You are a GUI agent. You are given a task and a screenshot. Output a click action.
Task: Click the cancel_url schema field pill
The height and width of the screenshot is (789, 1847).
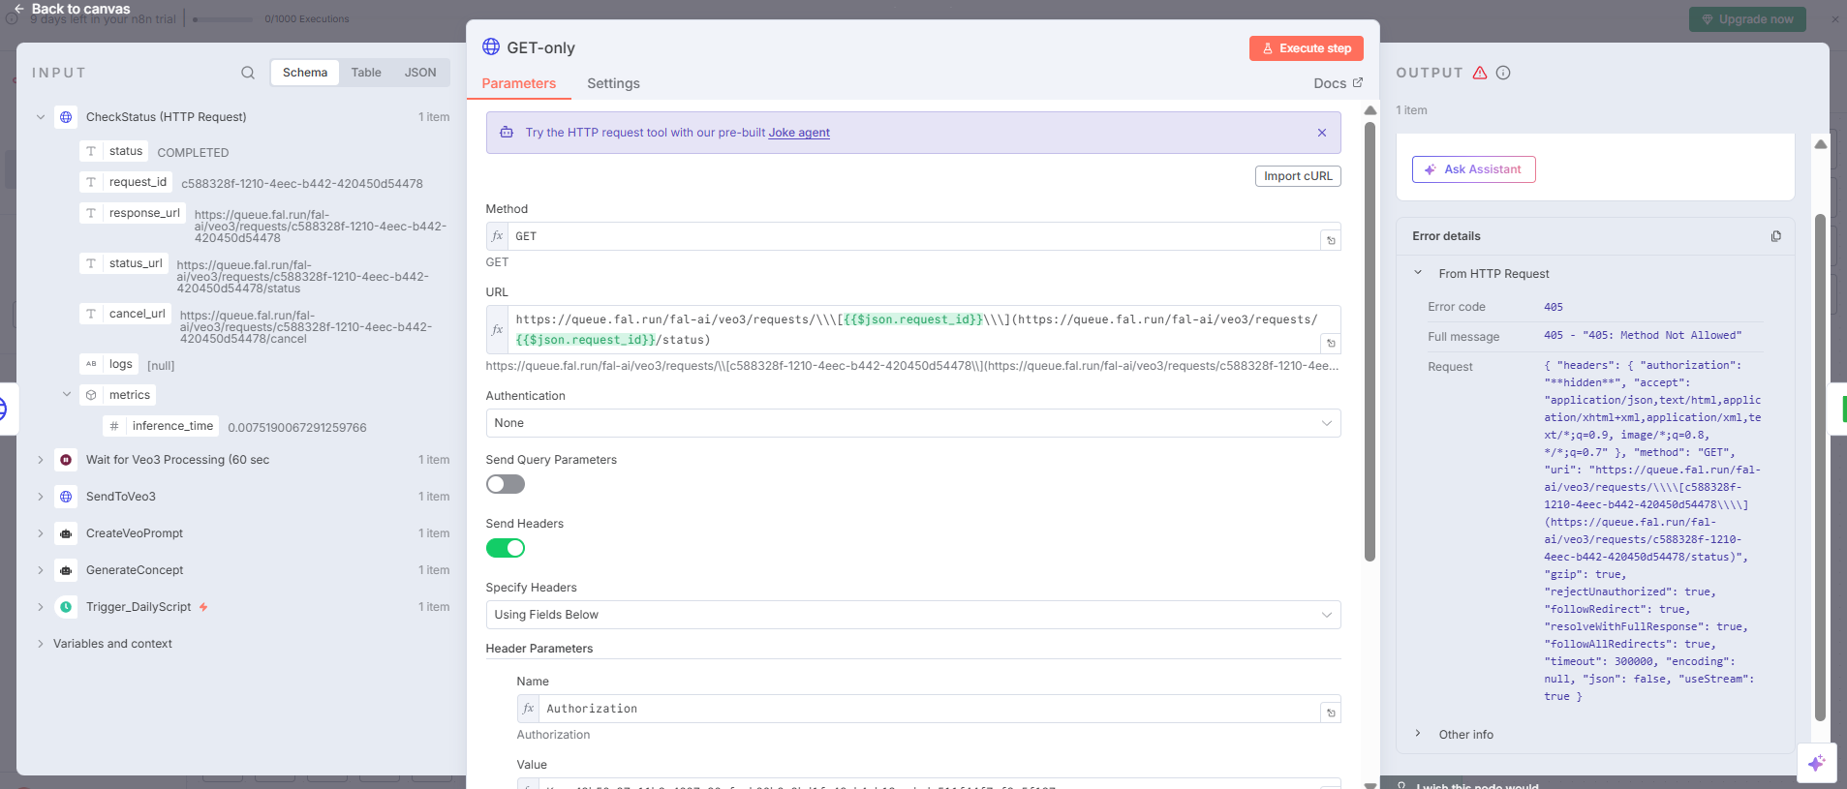point(126,314)
